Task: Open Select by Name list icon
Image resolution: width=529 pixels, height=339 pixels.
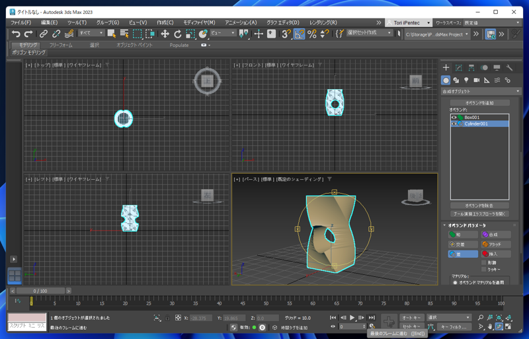Action: pyautogui.click(x=124, y=34)
